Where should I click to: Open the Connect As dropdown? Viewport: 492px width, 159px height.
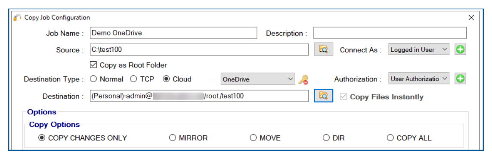point(419,50)
